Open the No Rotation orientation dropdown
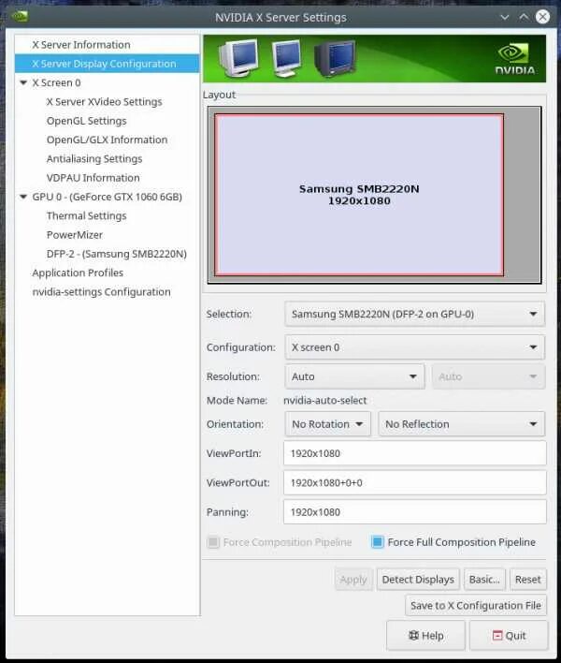Image resolution: width=561 pixels, height=663 pixels. point(328,423)
